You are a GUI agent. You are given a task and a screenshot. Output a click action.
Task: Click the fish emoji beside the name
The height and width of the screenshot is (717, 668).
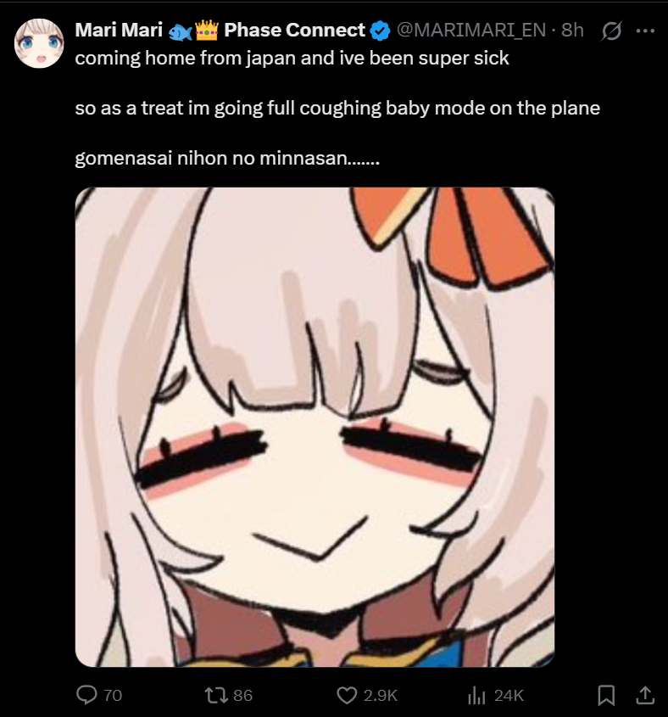(180, 31)
